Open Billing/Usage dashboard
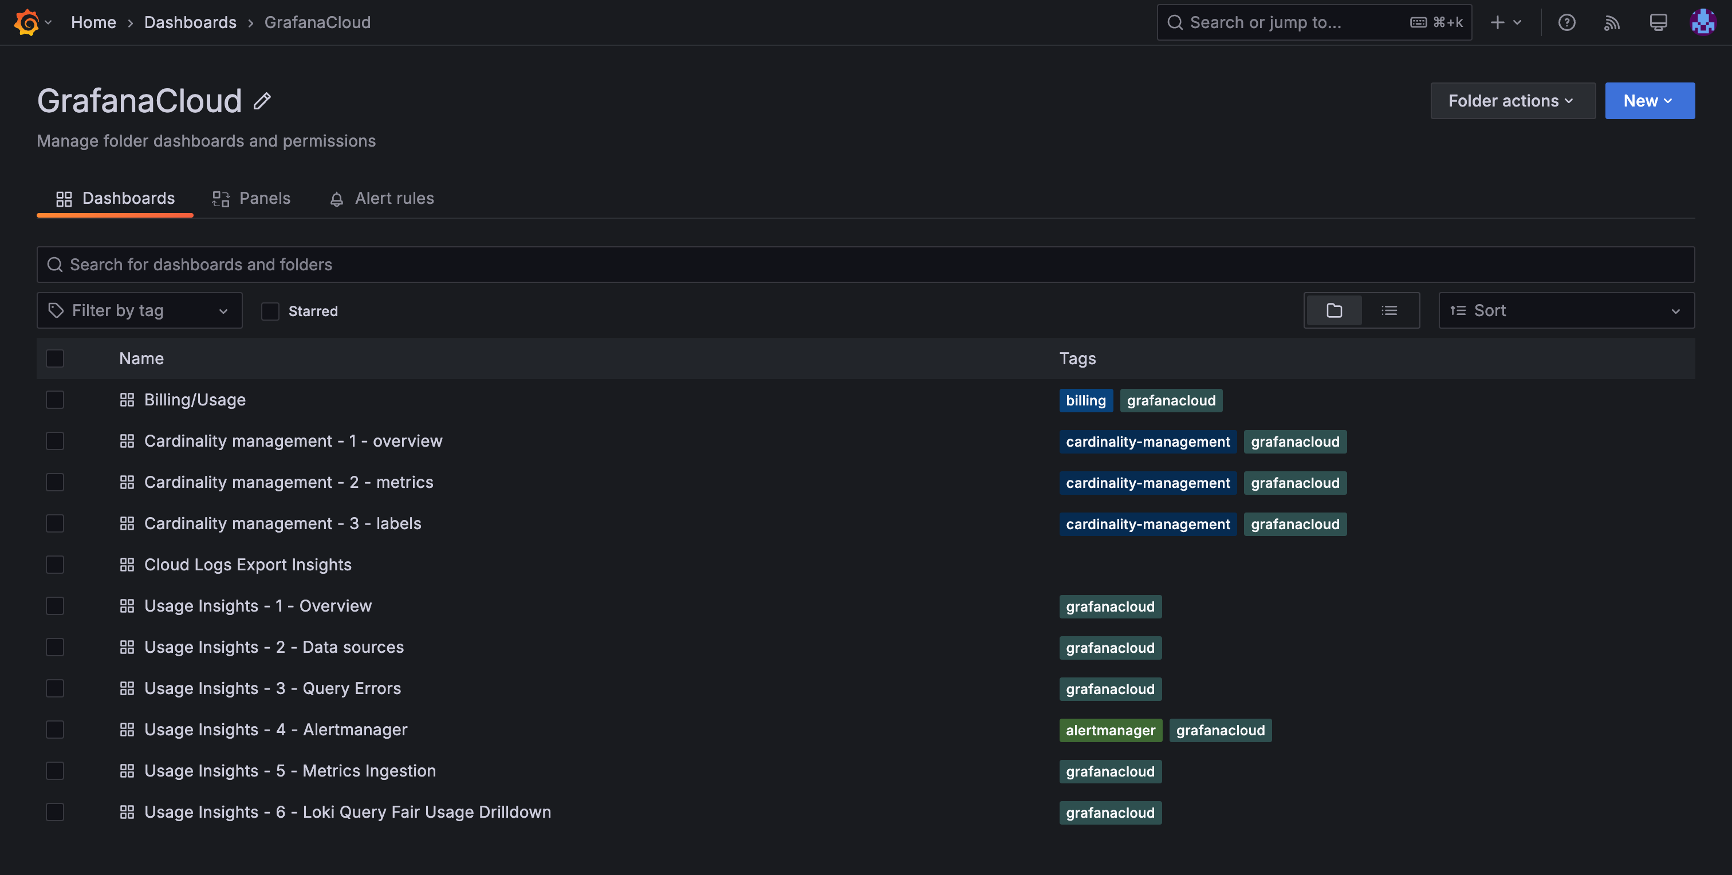This screenshot has width=1732, height=875. pyautogui.click(x=195, y=400)
